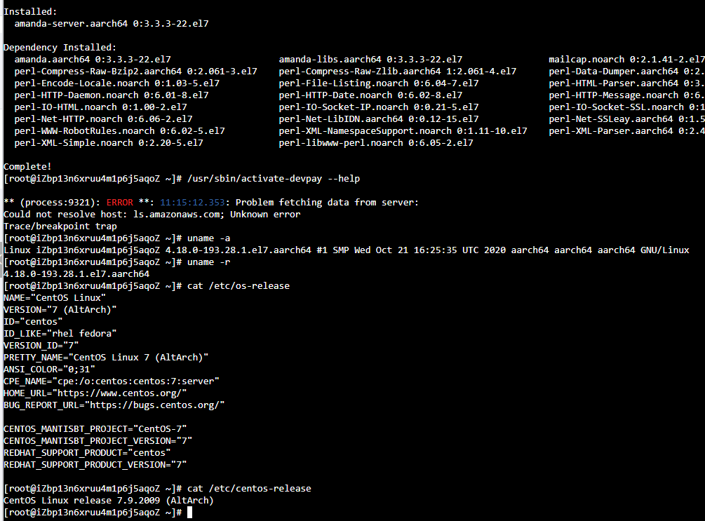
Task: Click the perl-libwww-perl.noarch package entry
Action: point(375,142)
